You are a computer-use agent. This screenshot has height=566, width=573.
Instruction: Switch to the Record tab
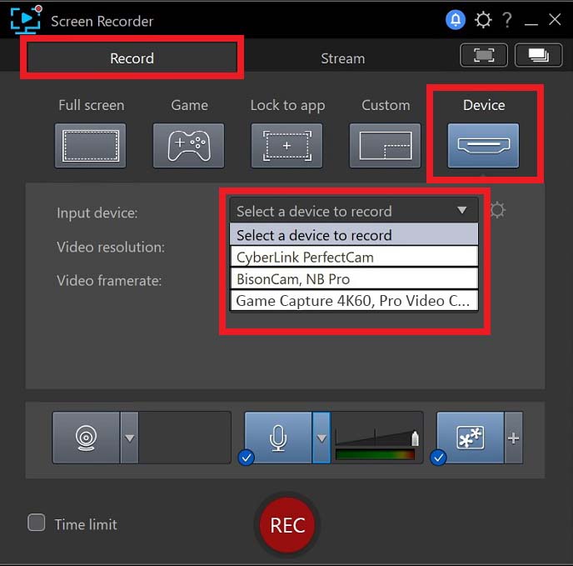pos(132,58)
